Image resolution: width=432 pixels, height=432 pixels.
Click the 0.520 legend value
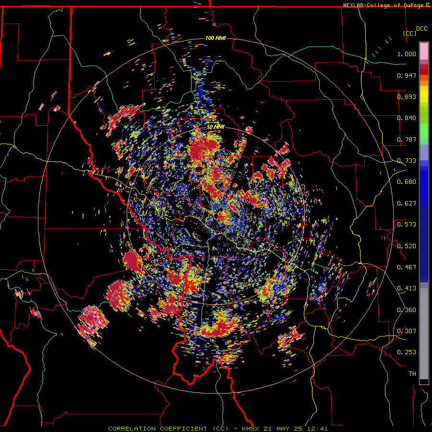tap(407, 246)
